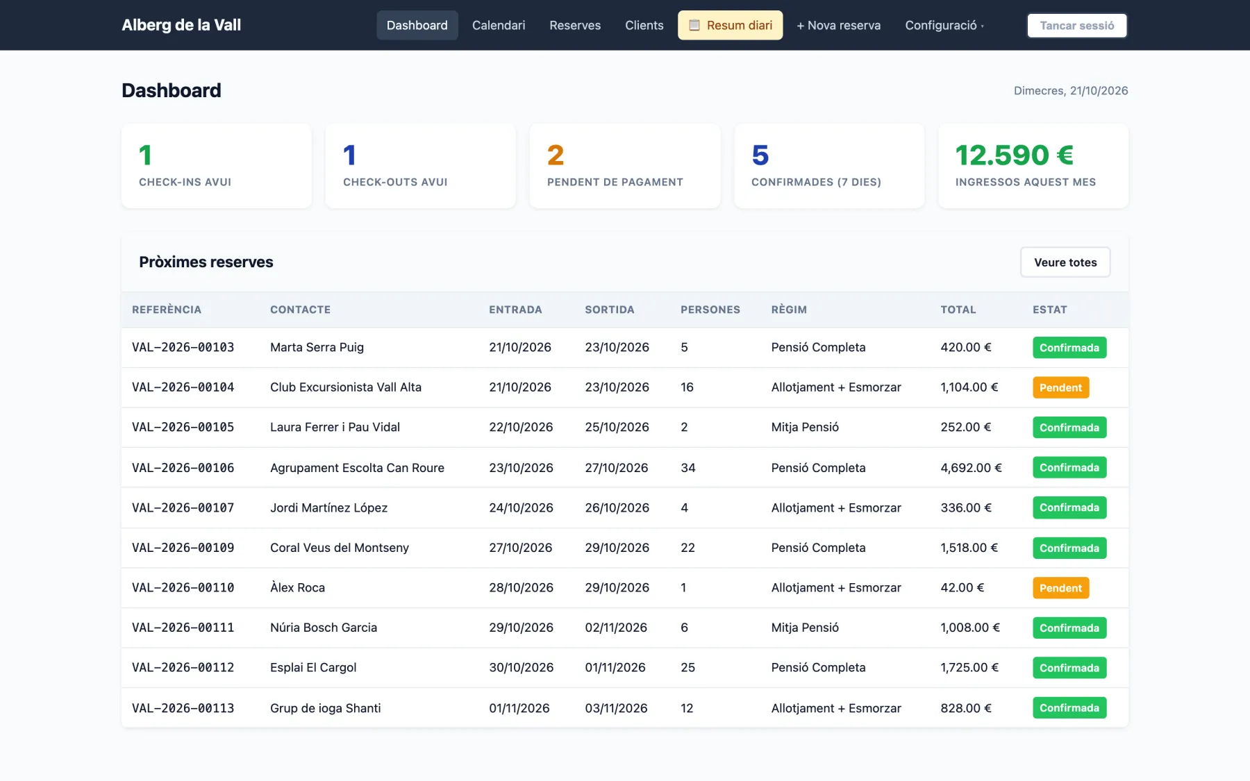Click the Alberg de la Vall logo
The width and height of the screenshot is (1250, 781).
coord(181,25)
